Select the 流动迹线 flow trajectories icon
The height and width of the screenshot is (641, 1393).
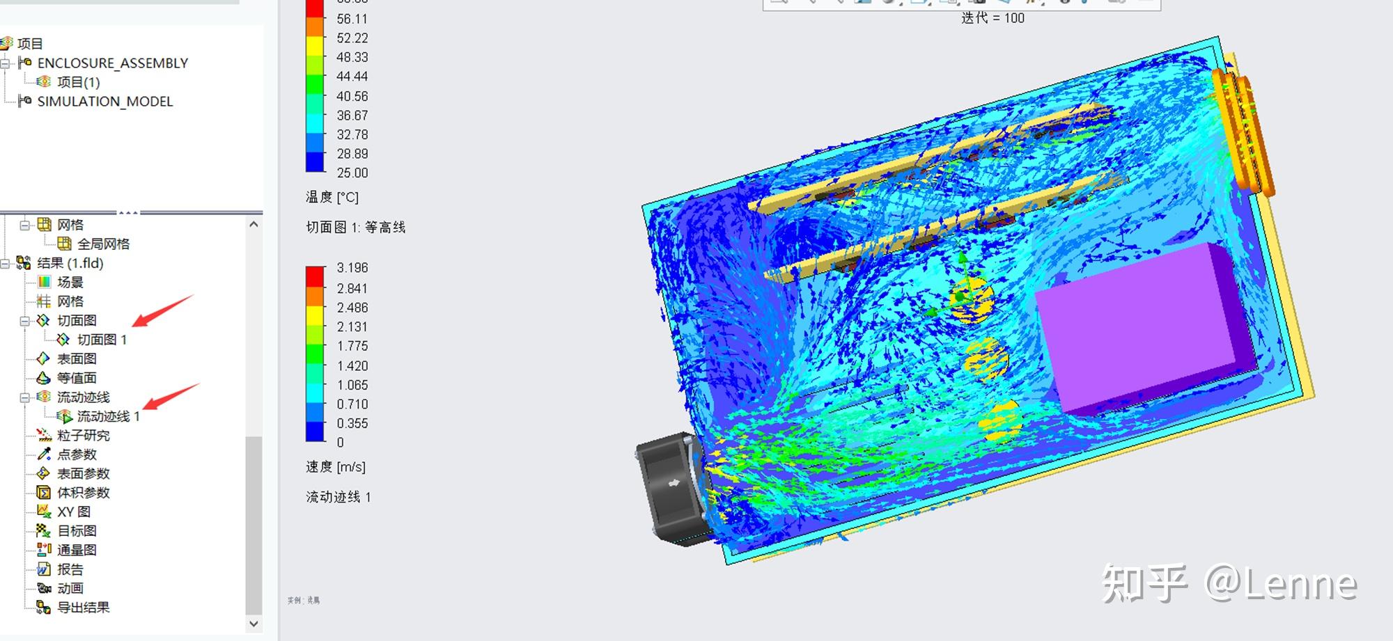[44, 397]
